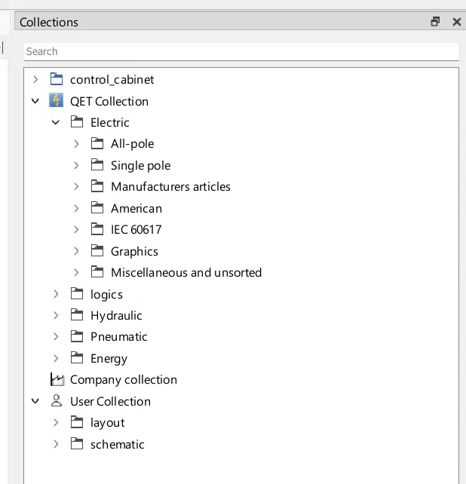This screenshot has height=484, width=466.
Task: Focus the Search field in Collections
Action: coord(241,51)
